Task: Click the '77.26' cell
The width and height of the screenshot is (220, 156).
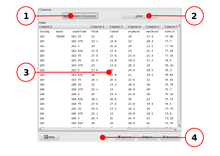Action: tap(169, 56)
